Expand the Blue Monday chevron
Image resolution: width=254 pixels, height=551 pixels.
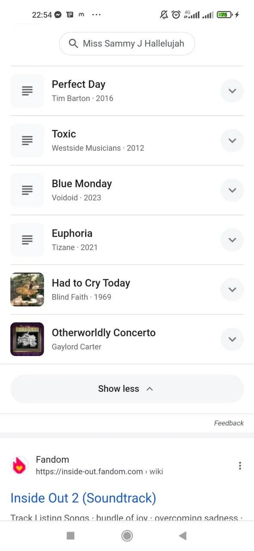(x=232, y=190)
